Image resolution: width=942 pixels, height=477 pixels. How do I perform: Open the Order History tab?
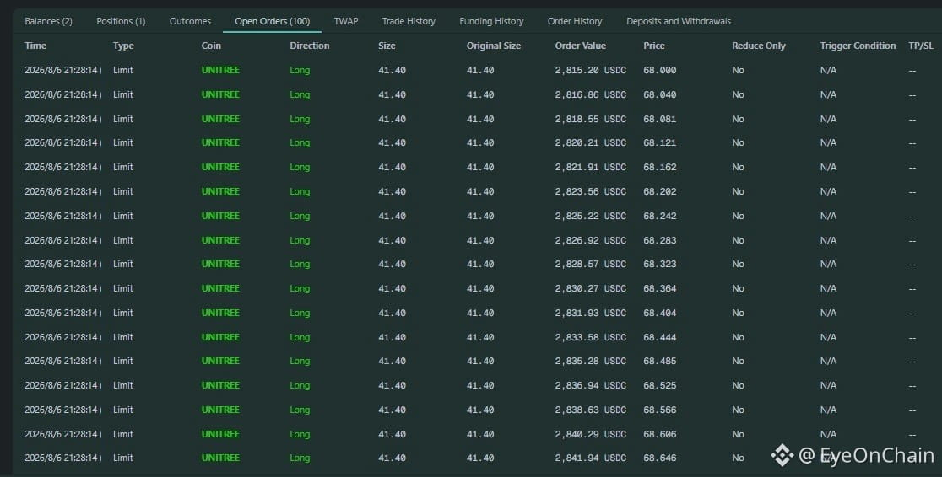(575, 21)
